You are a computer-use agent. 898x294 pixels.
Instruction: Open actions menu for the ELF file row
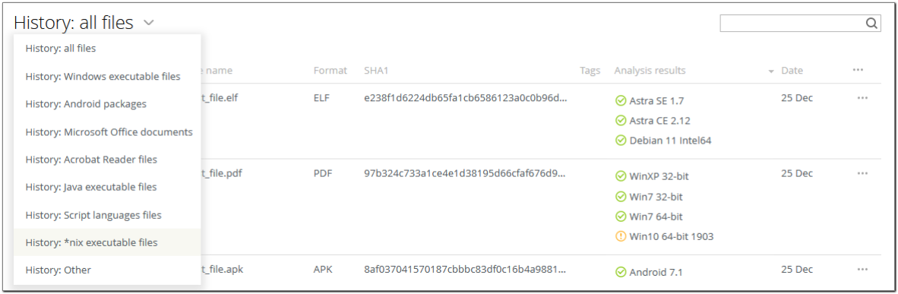click(862, 98)
